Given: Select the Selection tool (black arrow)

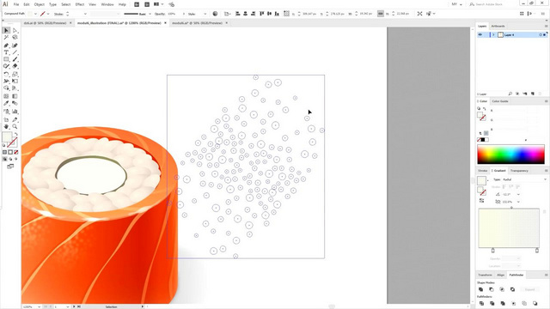Looking at the screenshot, I should tap(6, 31).
